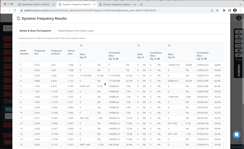
Task: Open the Views button in right toolbar
Action: pyautogui.click(x=239, y=41)
